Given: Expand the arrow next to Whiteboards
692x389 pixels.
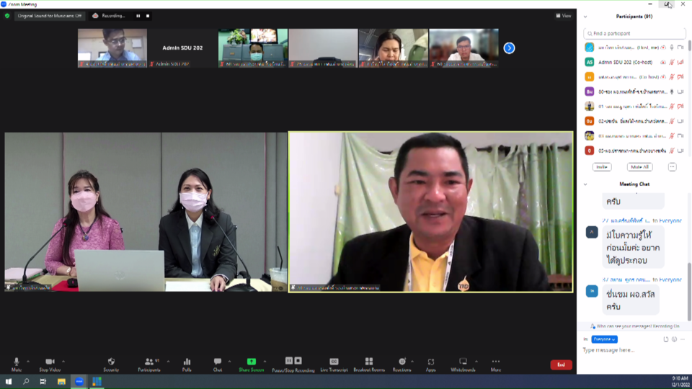Looking at the screenshot, I should [x=476, y=362].
